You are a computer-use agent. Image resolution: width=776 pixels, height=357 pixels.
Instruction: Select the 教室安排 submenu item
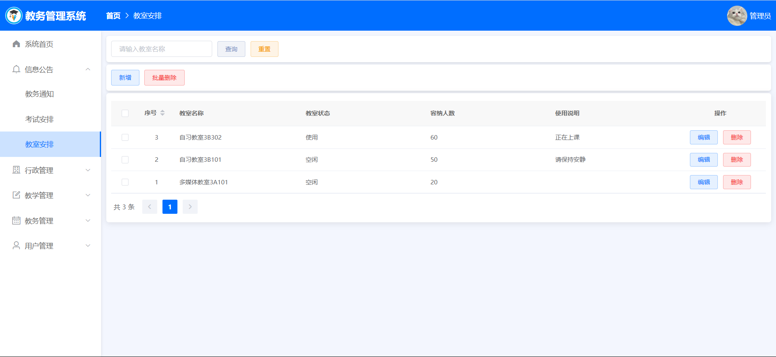tap(51, 144)
